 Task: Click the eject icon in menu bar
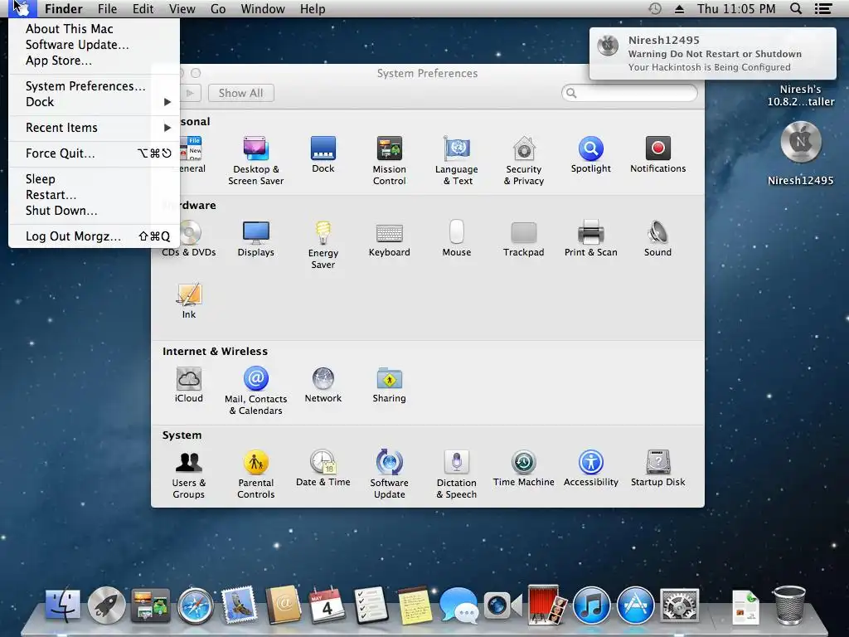coord(679,9)
